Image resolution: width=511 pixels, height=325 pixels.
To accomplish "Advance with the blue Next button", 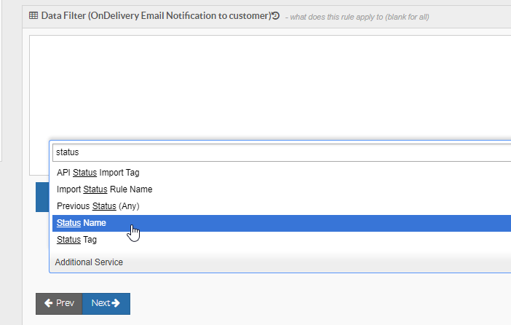I will point(106,304).
